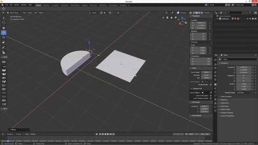
Task: Switch to solid viewport shading mode
Action: tap(197, 12)
